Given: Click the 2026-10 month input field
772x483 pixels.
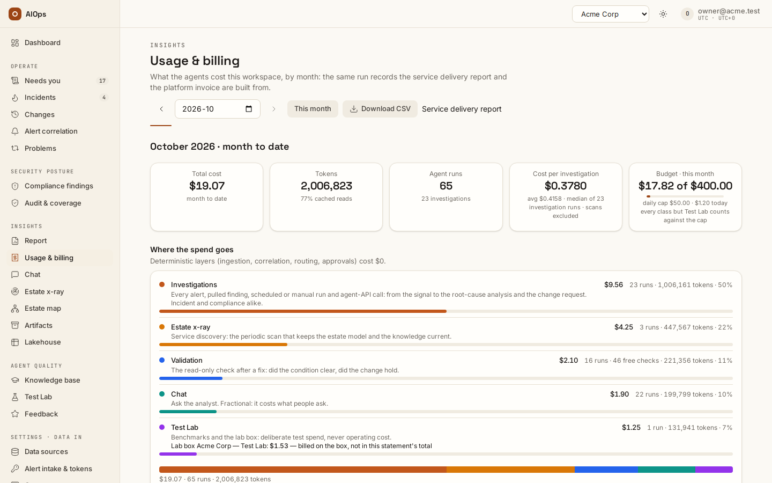Looking at the screenshot, I should pyautogui.click(x=218, y=109).
